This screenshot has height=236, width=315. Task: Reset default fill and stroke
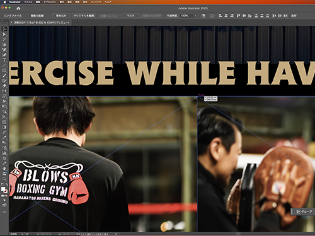click(3, 184)
